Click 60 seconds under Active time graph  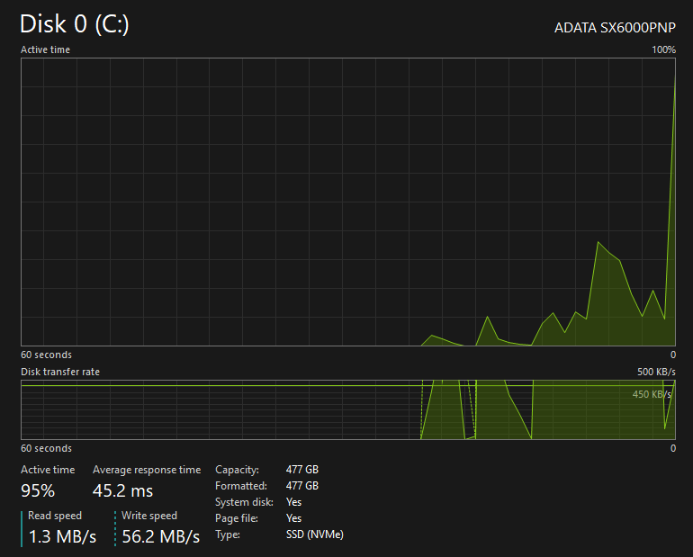coord(46,355)
